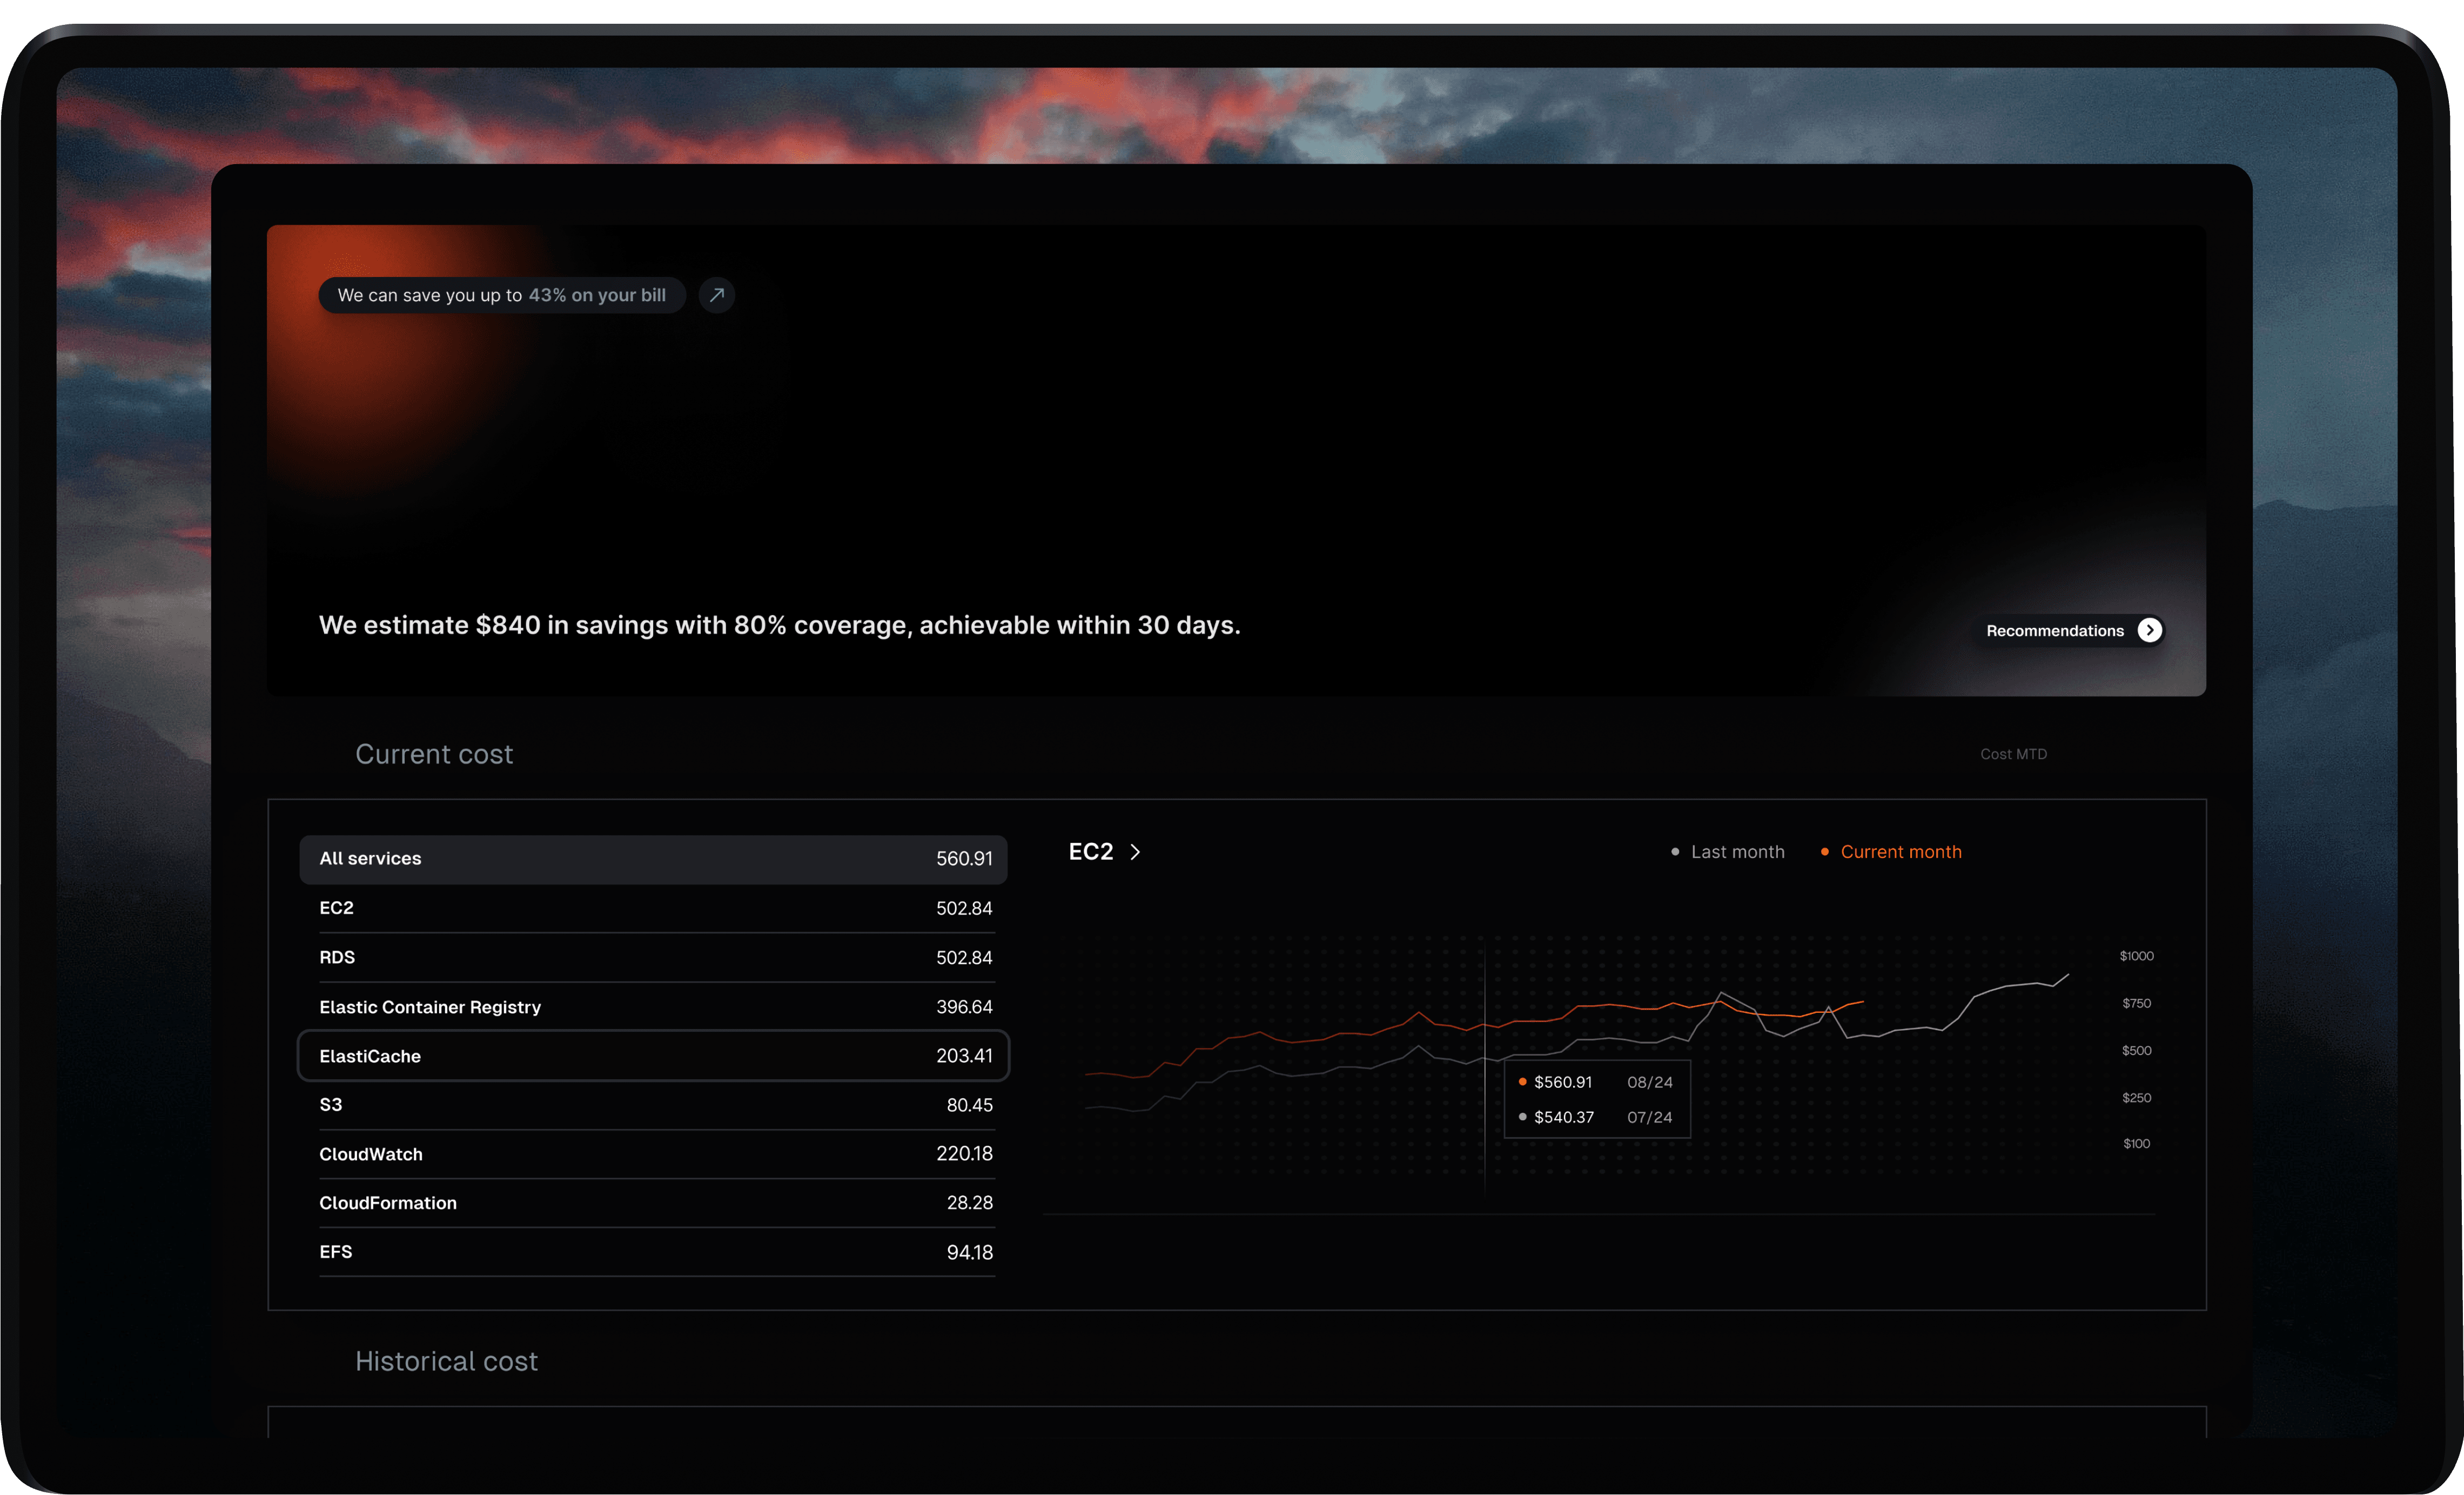
Task: Click the EC2 chart title
Action: (1090, 851)
